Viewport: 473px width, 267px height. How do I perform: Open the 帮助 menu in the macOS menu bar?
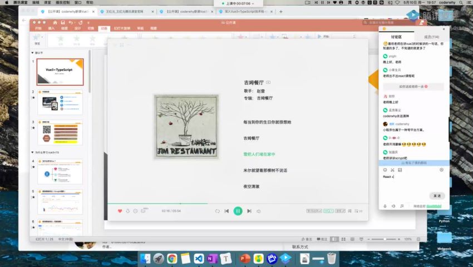[90, 2]
